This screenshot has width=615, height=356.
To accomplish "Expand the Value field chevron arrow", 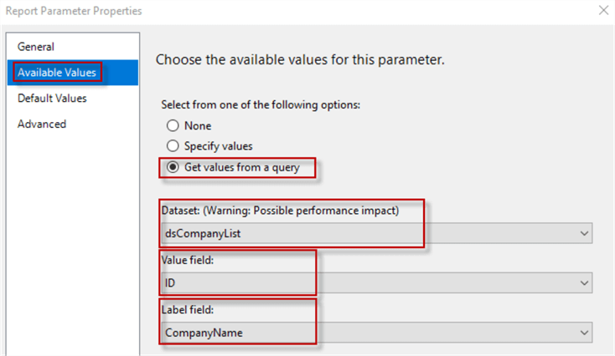I will click(584, 284).
